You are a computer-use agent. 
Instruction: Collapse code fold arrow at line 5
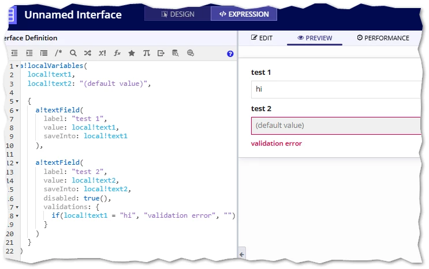pos(17,101)
